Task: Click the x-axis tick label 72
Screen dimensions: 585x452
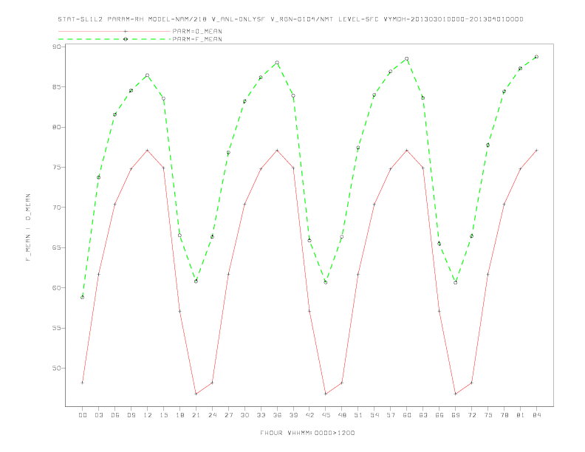Action: pos(472,415)
